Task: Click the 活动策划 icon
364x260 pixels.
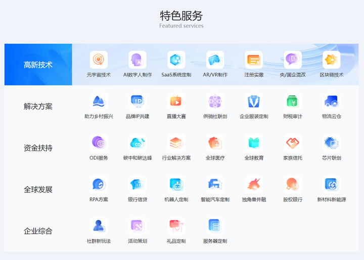Action: click(138, 226)
